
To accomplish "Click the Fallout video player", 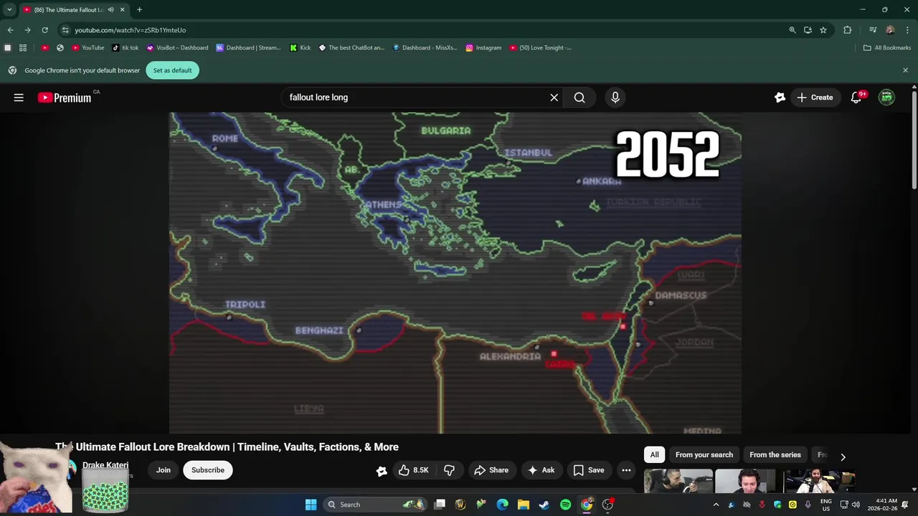I will 455,272.
